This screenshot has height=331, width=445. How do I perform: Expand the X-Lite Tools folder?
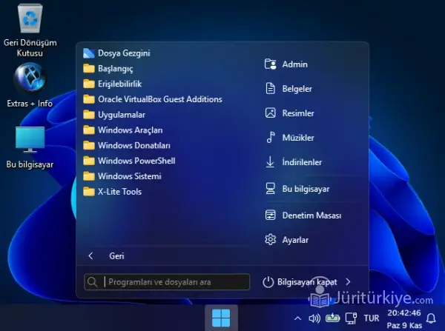(x=119, y=192)
